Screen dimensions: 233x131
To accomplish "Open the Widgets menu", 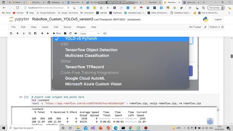I will (x=81, y=27).
